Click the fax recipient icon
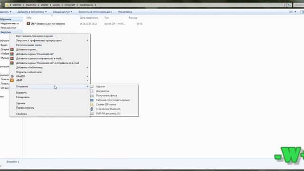Viewport: 304px width, 171px height. tap(92, 95)
